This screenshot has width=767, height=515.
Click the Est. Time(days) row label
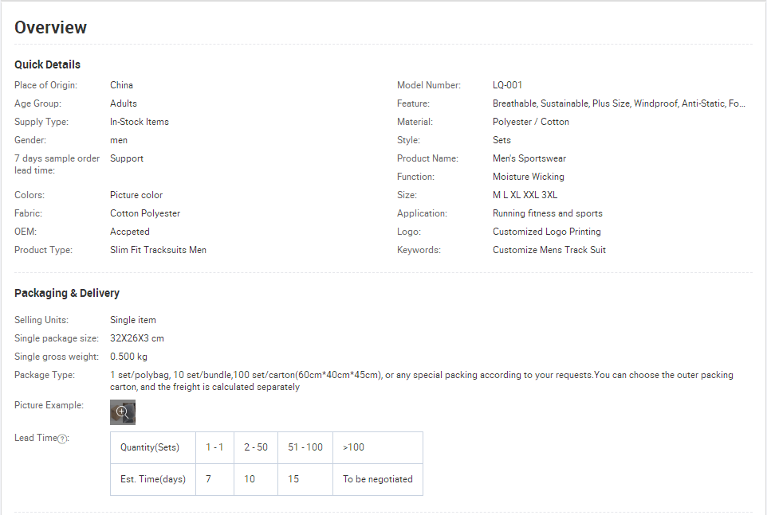pos(153,479)
